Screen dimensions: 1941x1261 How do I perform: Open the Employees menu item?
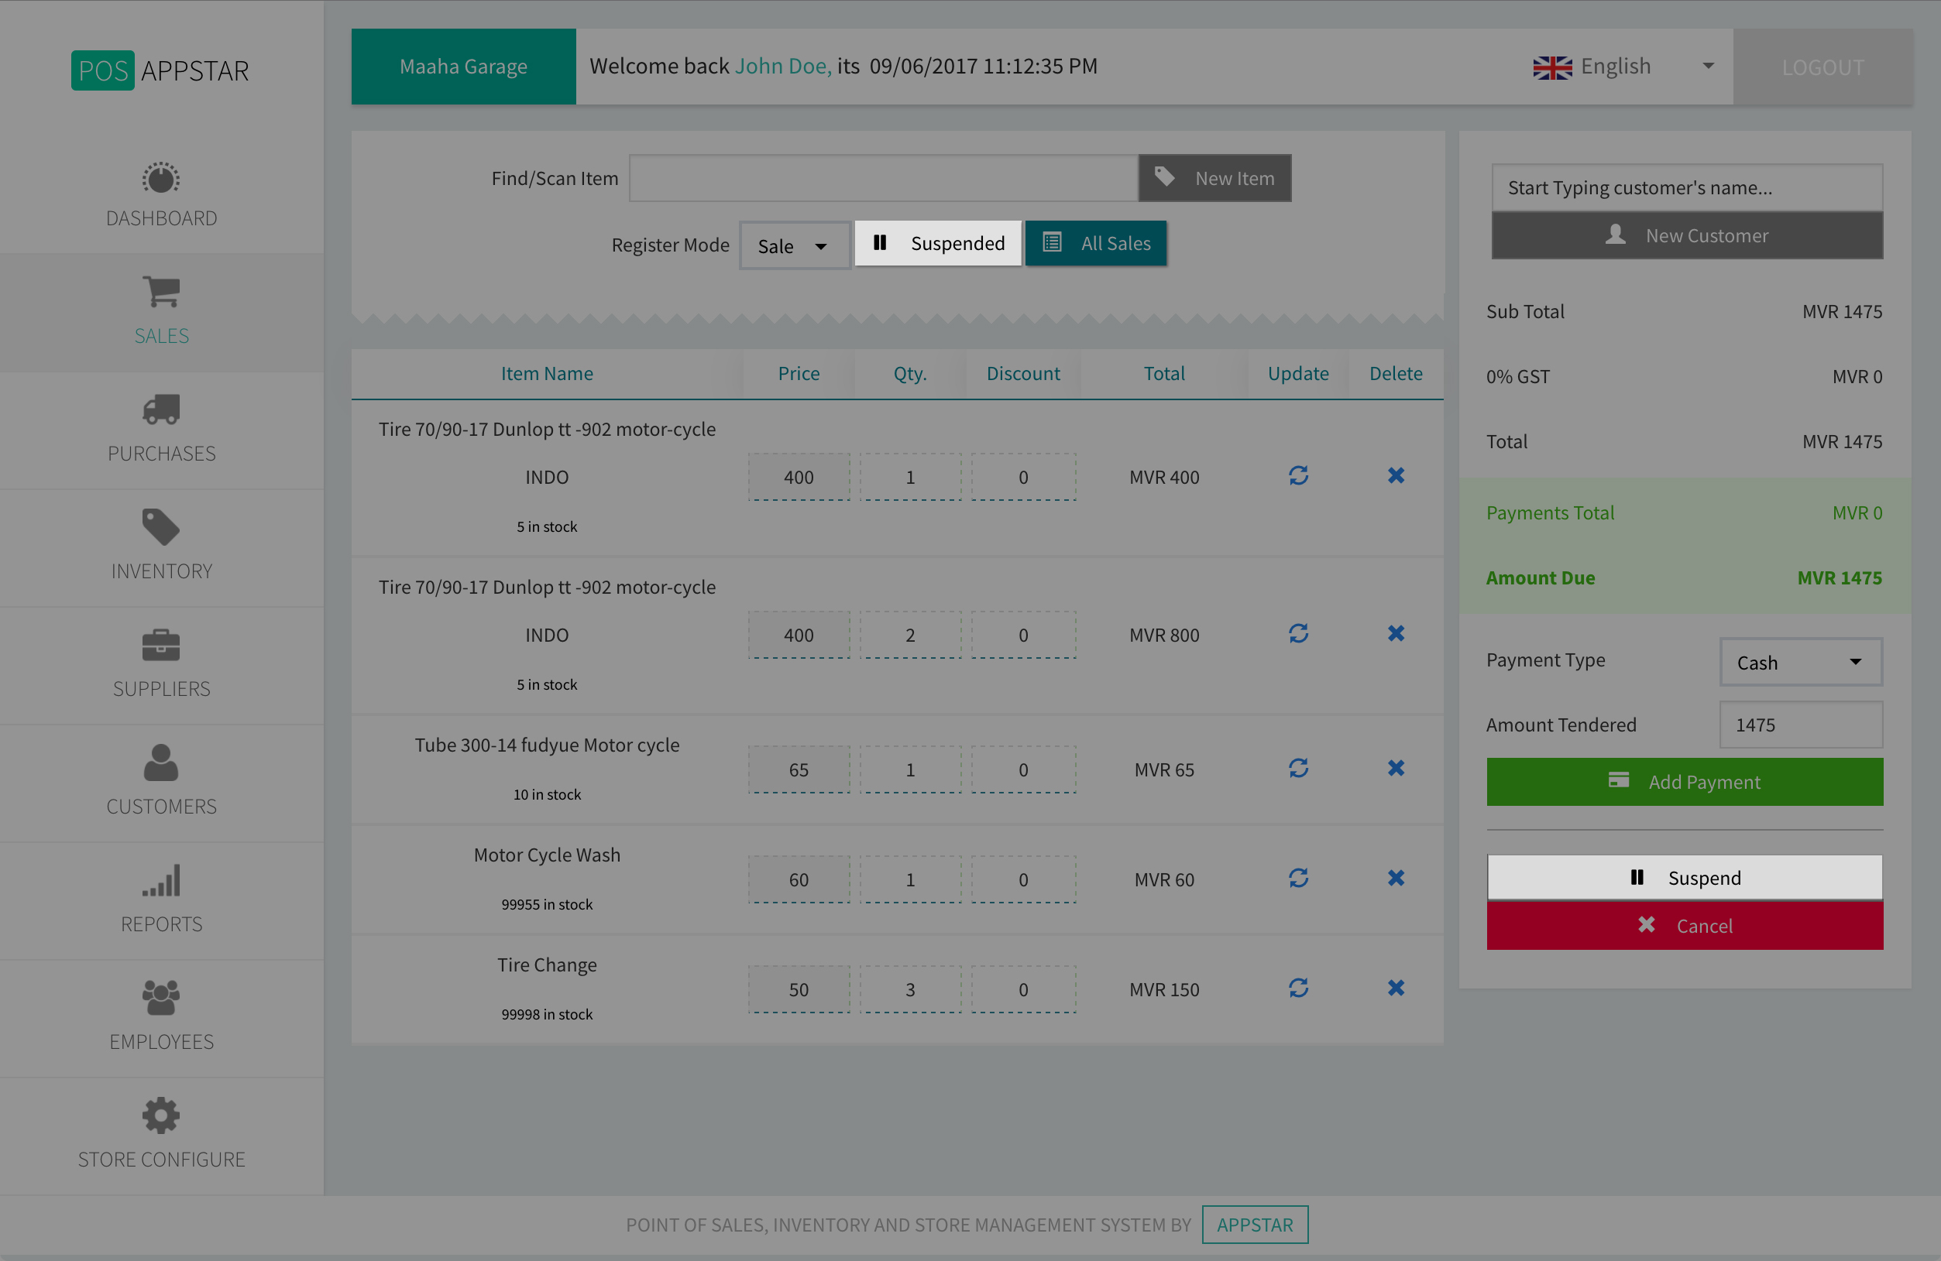pos(160,1016)
